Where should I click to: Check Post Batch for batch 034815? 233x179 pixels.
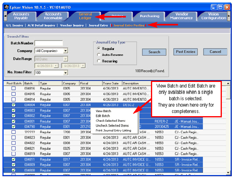tap(14, 94)
